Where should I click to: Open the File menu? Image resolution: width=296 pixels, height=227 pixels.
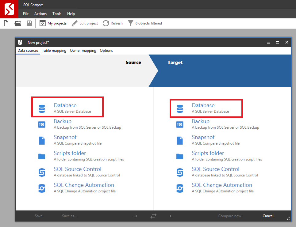click(26, 14)
